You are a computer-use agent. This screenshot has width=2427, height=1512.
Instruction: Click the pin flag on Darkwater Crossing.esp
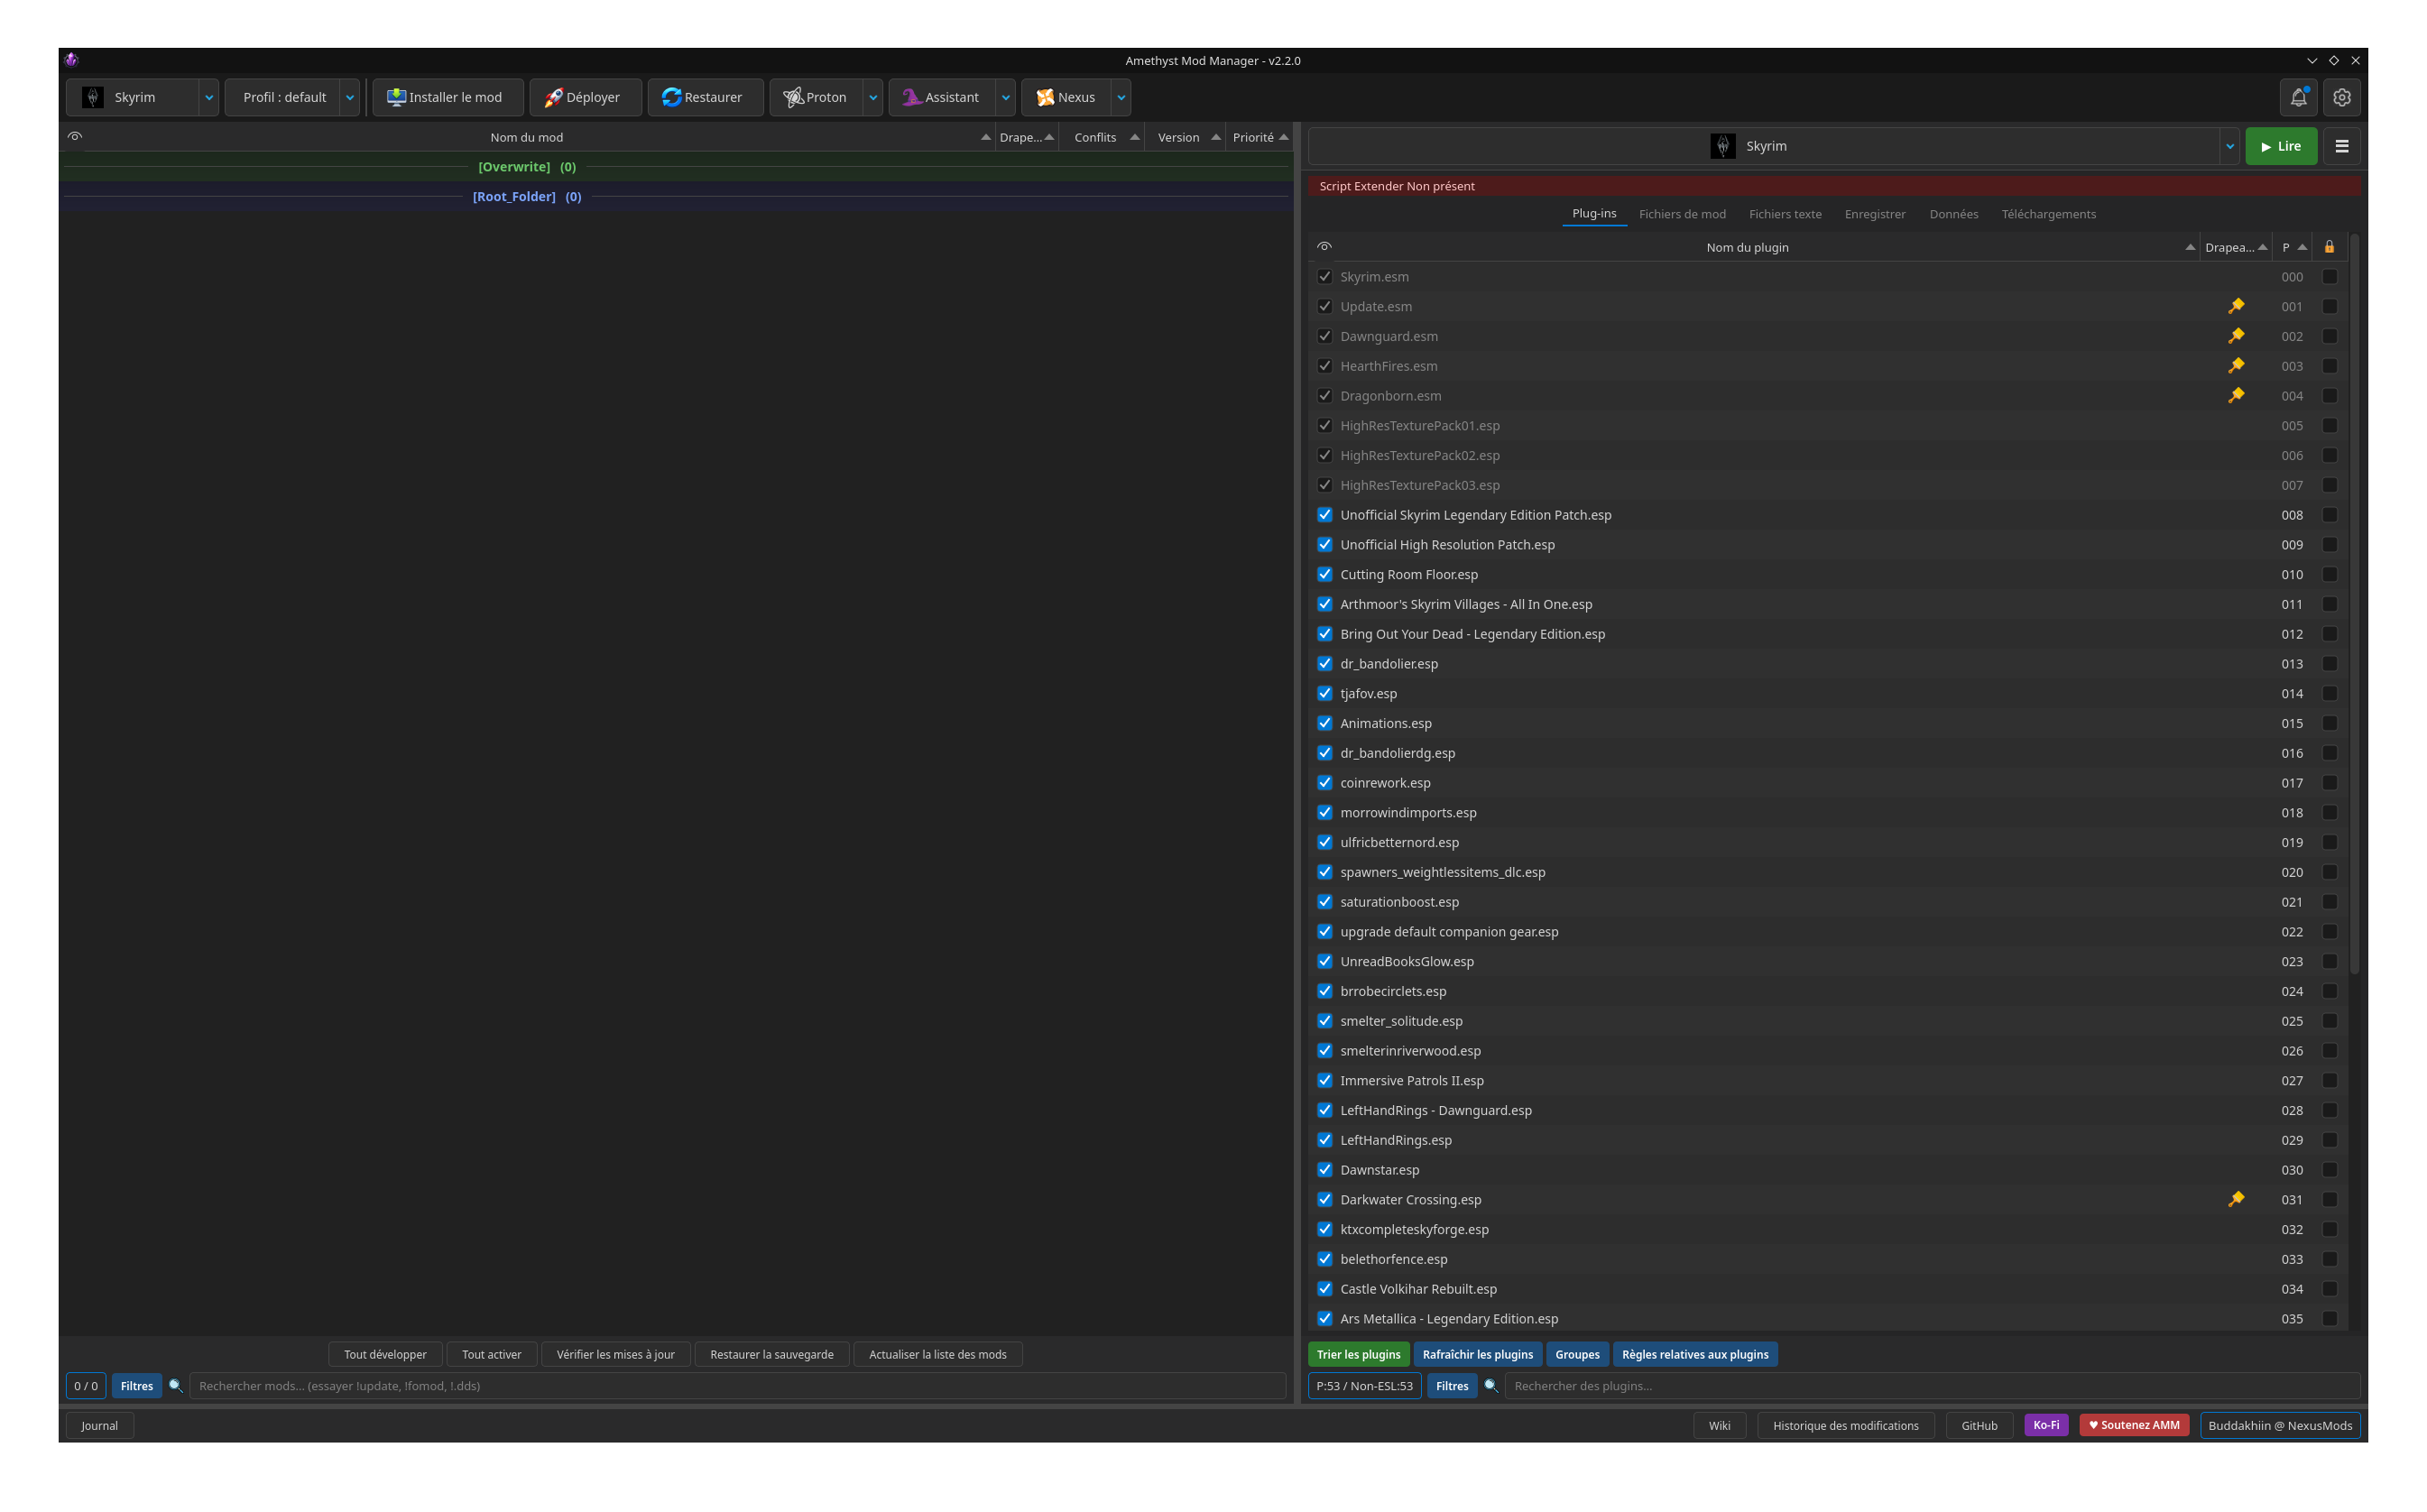[2236, 1199]
